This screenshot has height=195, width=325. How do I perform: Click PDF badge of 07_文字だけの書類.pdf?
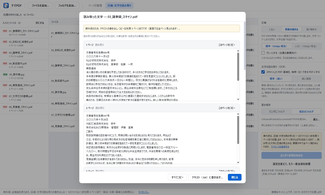[5, 96]
